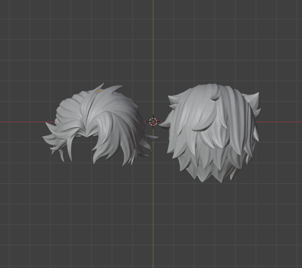Click the small curl on top of the right hair
This screenshot has width=302, height=268.
pos(214,98)
